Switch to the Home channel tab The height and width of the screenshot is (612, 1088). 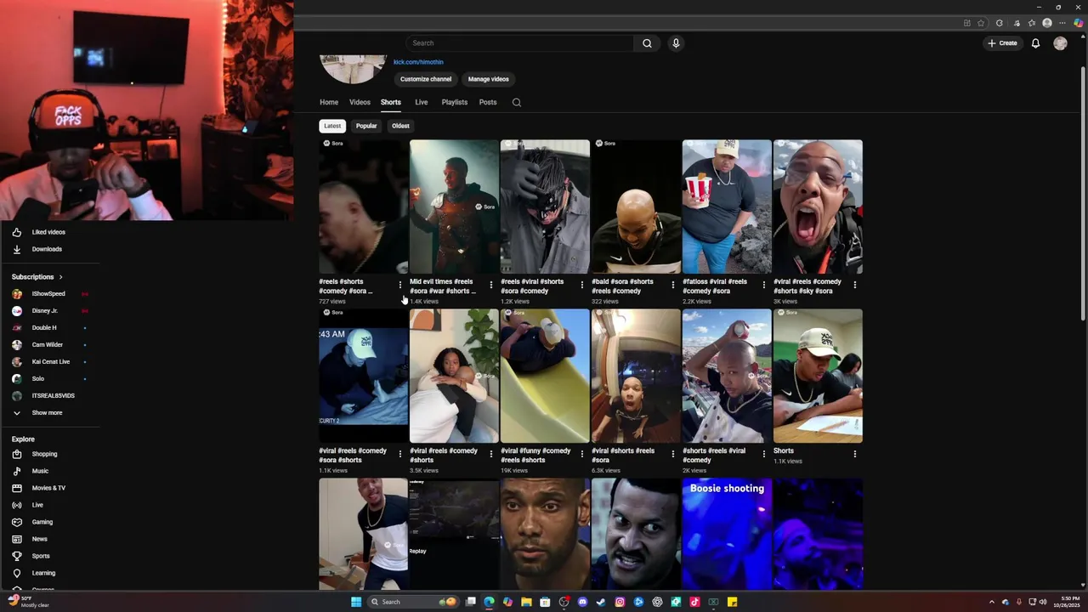(x=329, y=102)
